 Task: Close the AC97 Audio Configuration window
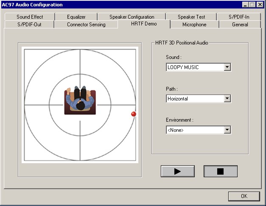(260, 5)
